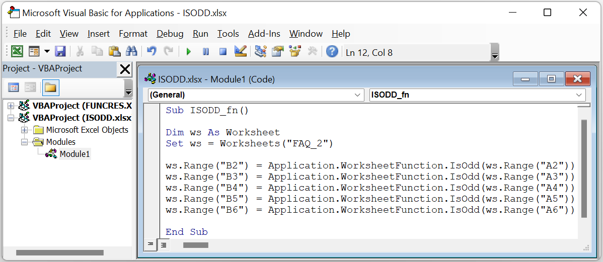
Task: Switch to Full Module View button
Action: pos(164,244)
